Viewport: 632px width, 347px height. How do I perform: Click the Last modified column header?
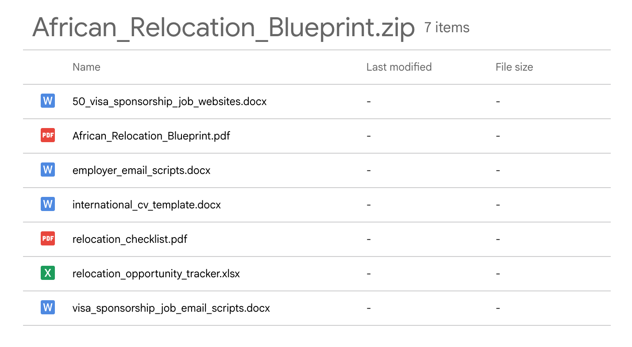pos(399,67)
